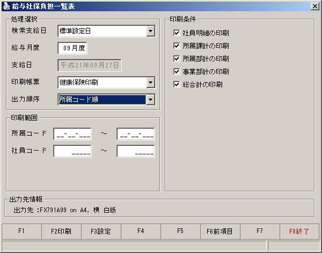322x253 pixels.
Task: Click the 所属コード end range field
Action: [136, 134]
